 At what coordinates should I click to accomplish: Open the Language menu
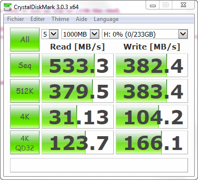click(106, 19)
